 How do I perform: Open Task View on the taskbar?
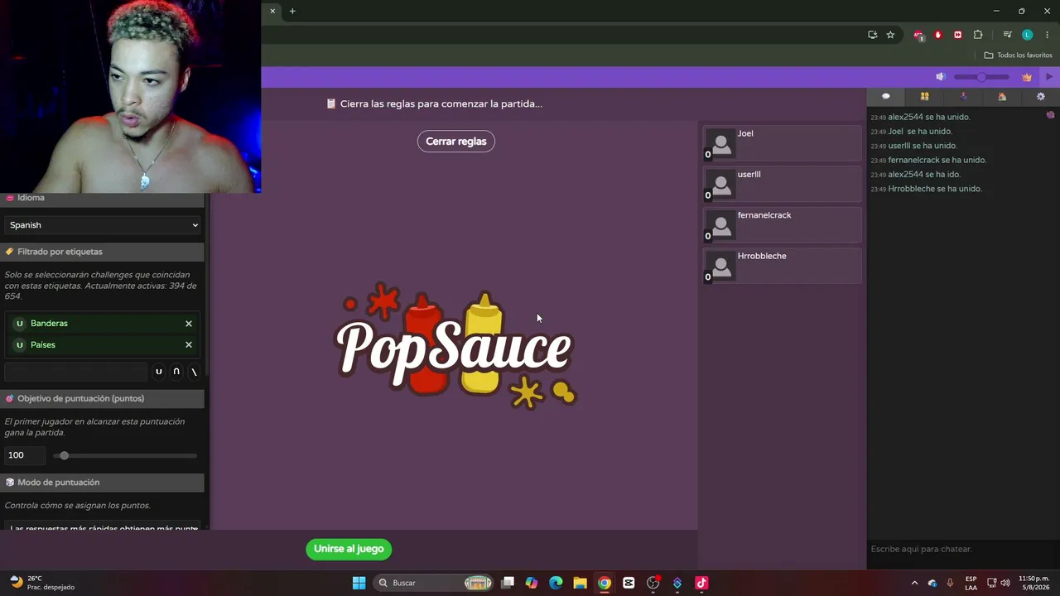(508, 583)
